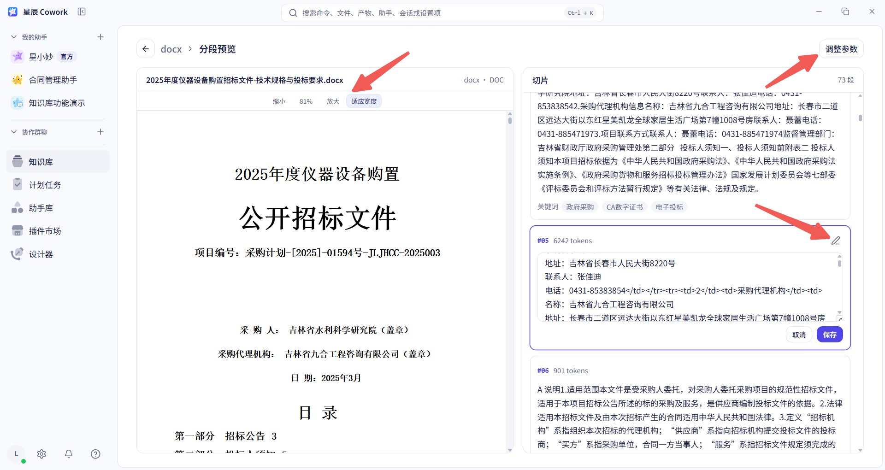Click the 电子投标 keyword tag
This screenshot has height=470, width=885.
coord(669,207)
